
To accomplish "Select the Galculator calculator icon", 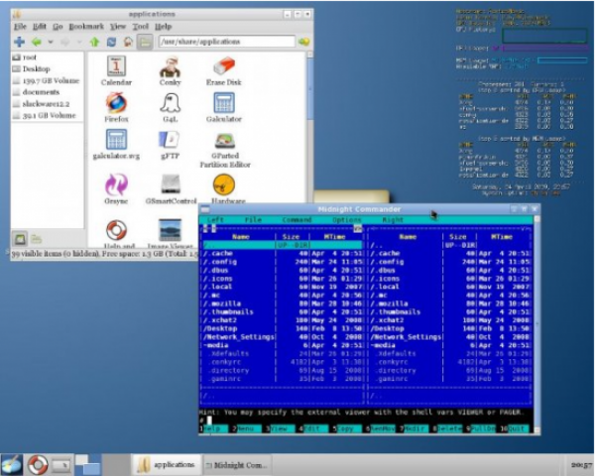I will coord(223,104).
